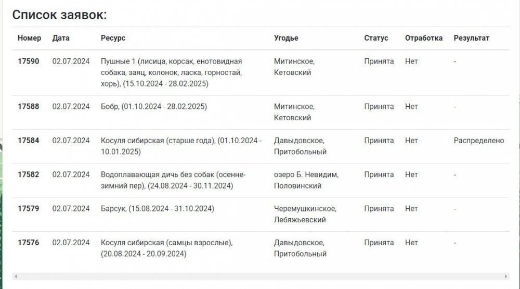The height and width of the screenshot is (289, 520).
Task: Open application number 17576
Action: pyautogui.click(x=29, y=243)
